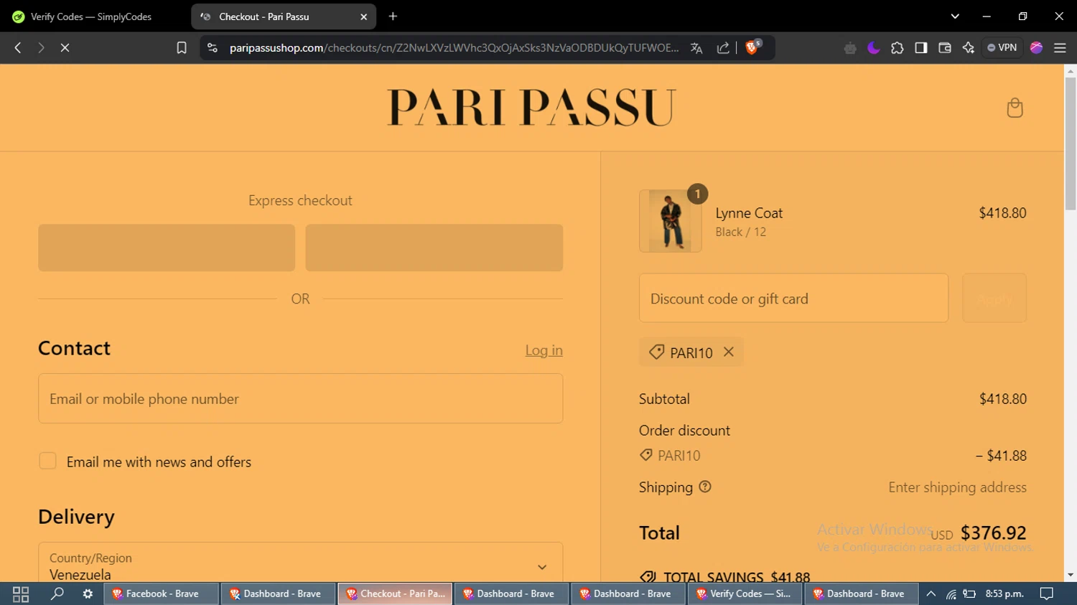Screen dimensions: 1077x605
Task: Click the Log in link
Action: (x=544, y=350)
